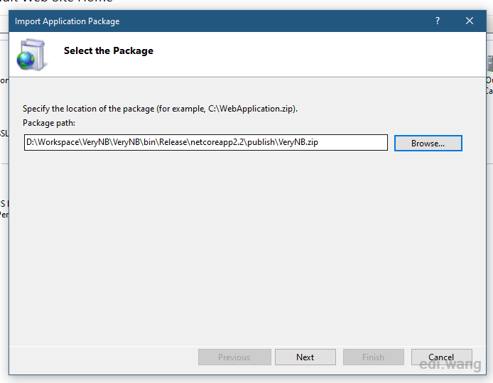Click the globe package wizard icon
This screenshot has width=493, height=383.
click(x=31, y=55)
